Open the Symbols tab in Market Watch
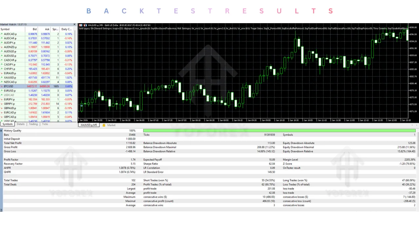419x235 pixels. click(x=8, y=124)
